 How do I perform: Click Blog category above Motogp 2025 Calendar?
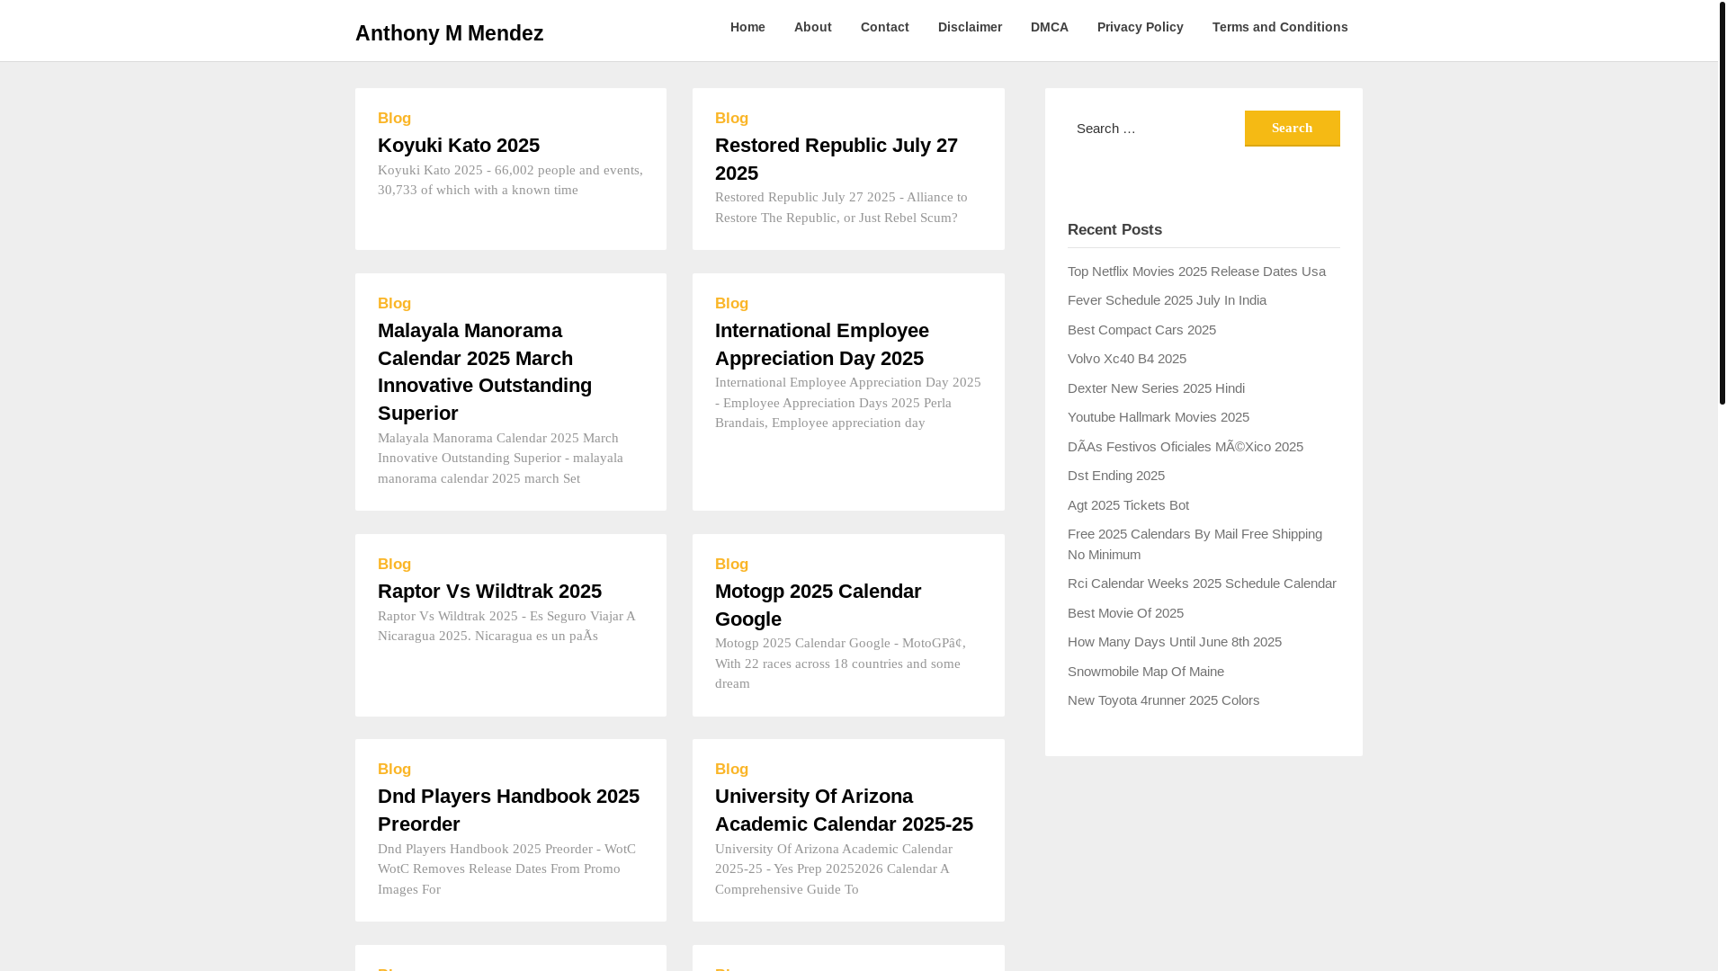pyautogui.click(x=731, y=565)
